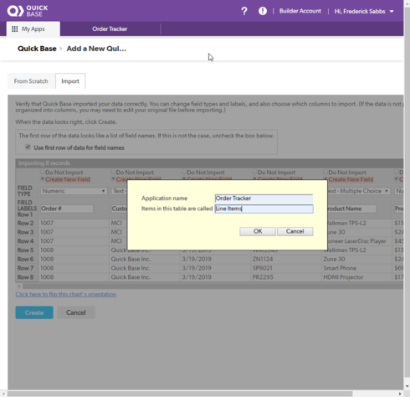Click the page scroll right arrow
Screen dimensions: 410x397
[400, 394]
